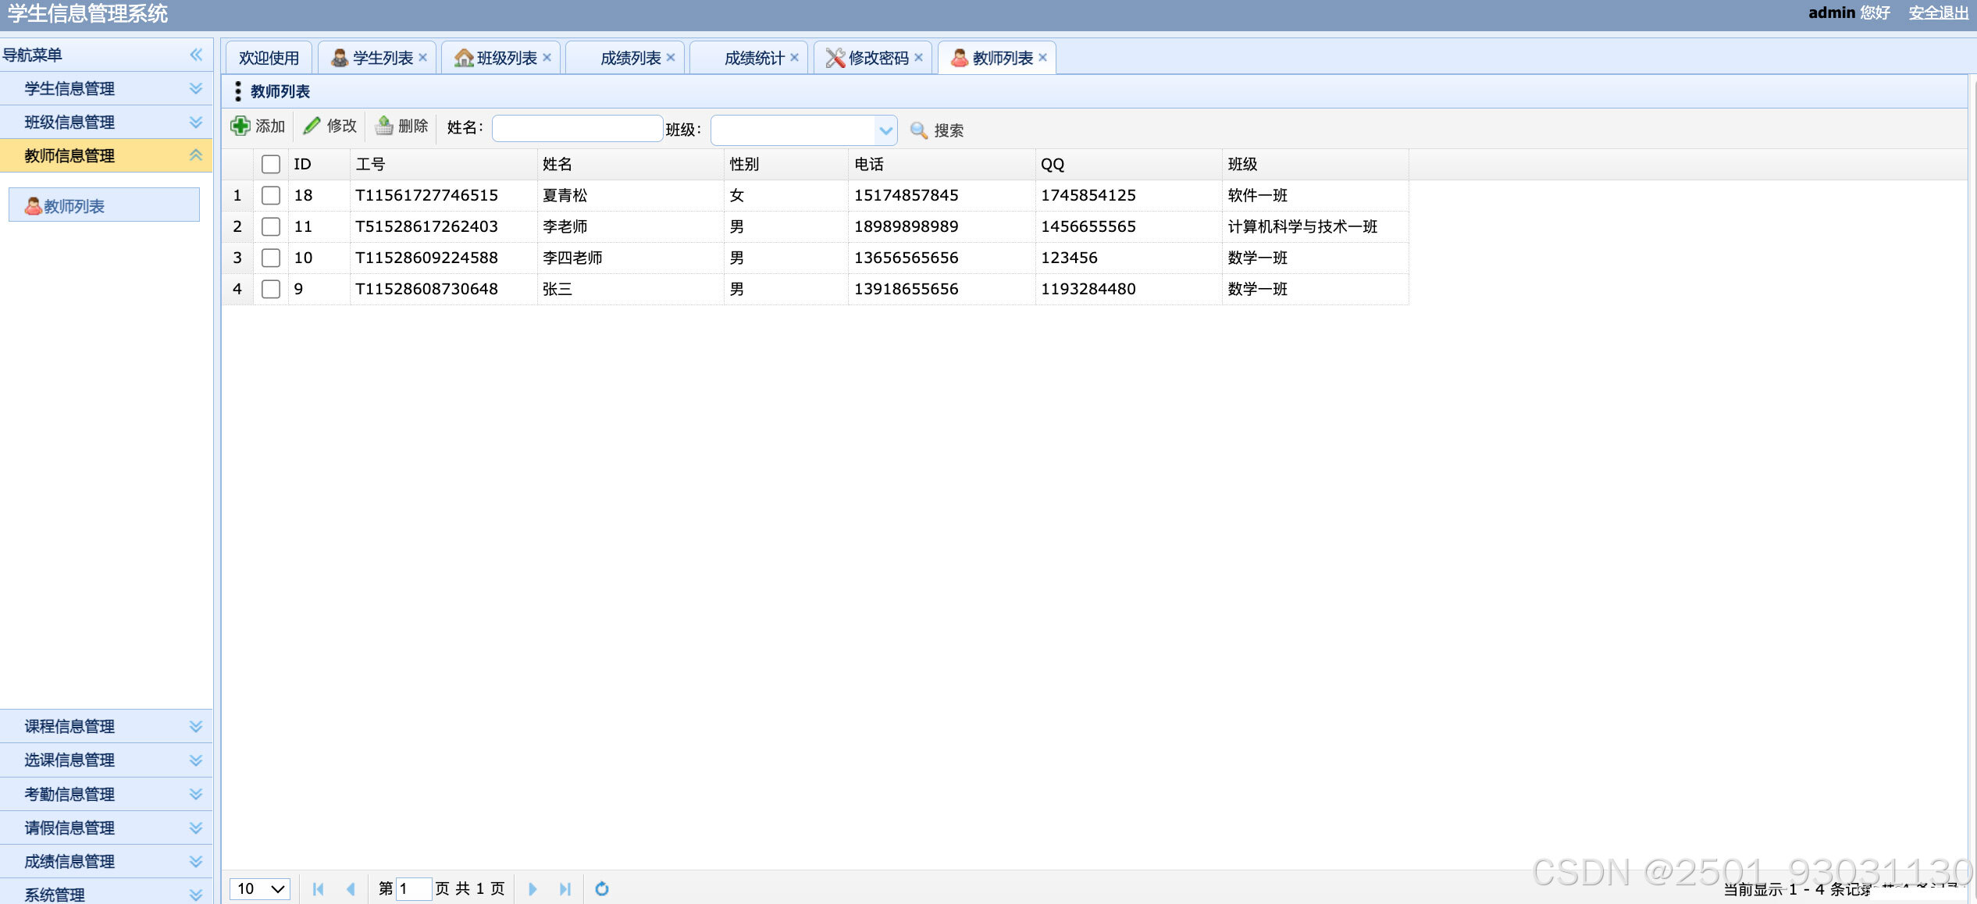
Task: Collapse navigation menu with double-arrow icon
Action: tap(196, 55)
